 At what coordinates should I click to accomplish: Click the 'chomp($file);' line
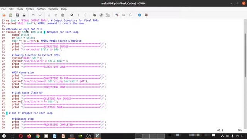[21, 35]
